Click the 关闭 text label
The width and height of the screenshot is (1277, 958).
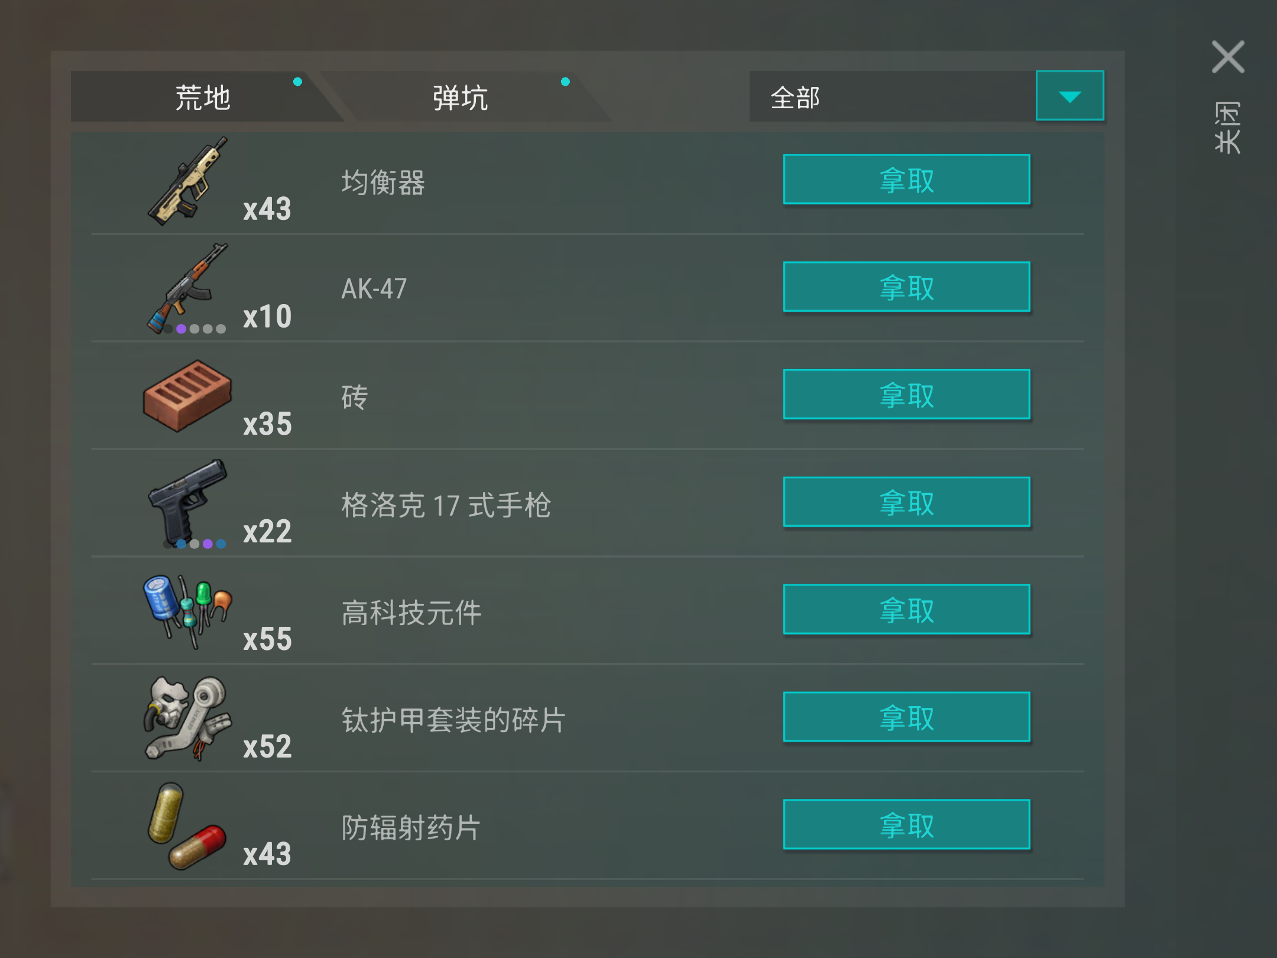pyautogui.click(x=1227, y=127)
